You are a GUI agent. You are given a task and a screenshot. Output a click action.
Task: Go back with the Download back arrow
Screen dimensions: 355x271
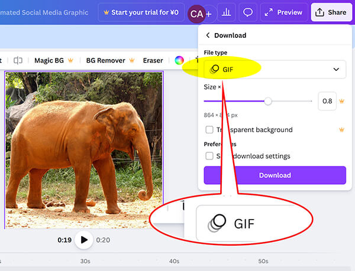point(208,35)
